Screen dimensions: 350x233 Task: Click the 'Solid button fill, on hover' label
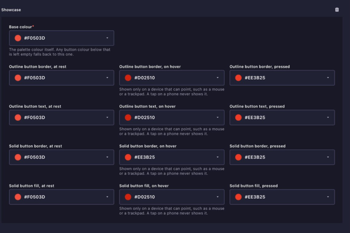tap(144, 186)
